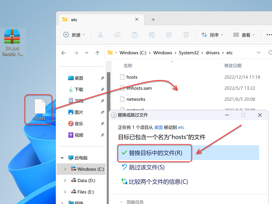Click the Cut icon on the toolbar
The image size is (272, 204).
click(100, 35)
